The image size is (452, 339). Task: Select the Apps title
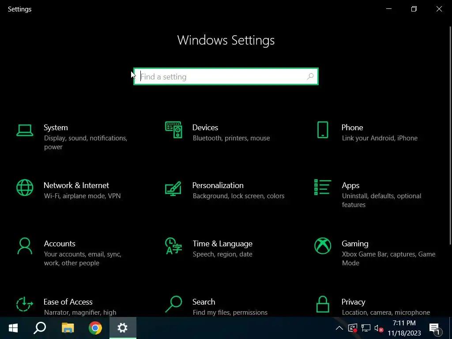pos(350,185)
